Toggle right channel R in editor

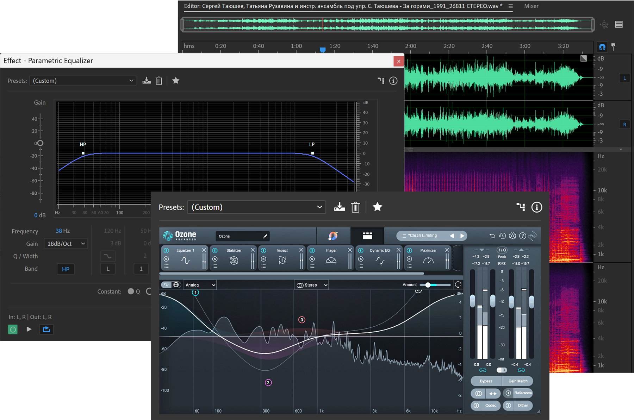[x=624, y=125]
